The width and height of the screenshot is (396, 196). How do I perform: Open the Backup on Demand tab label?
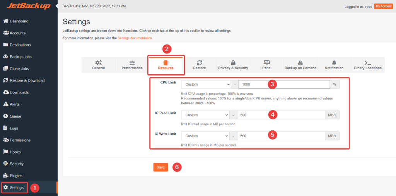pyautogui.click(x=300, y=68)
